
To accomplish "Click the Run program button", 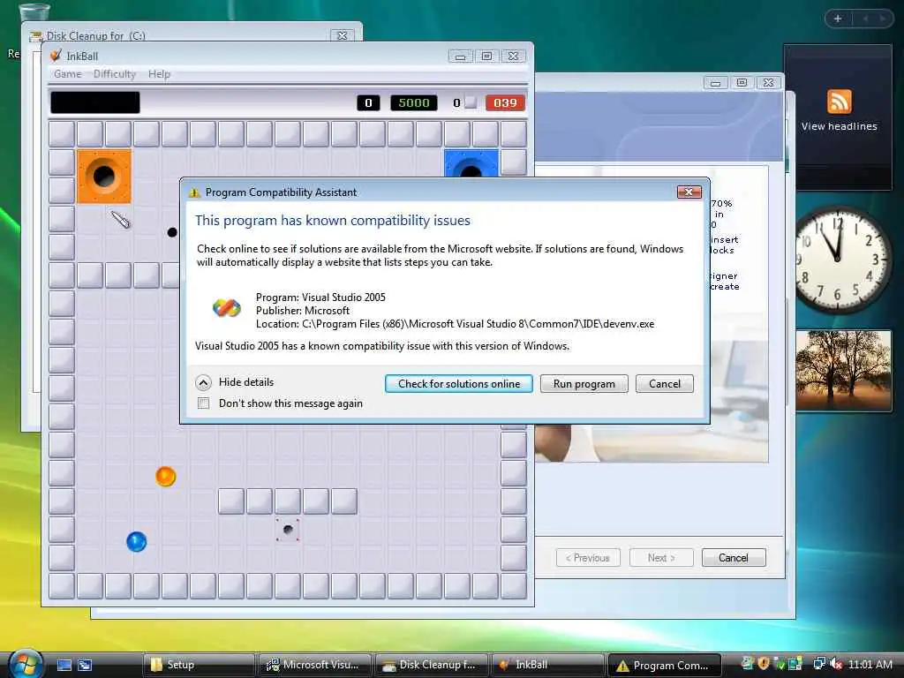I will coord(584,384).
